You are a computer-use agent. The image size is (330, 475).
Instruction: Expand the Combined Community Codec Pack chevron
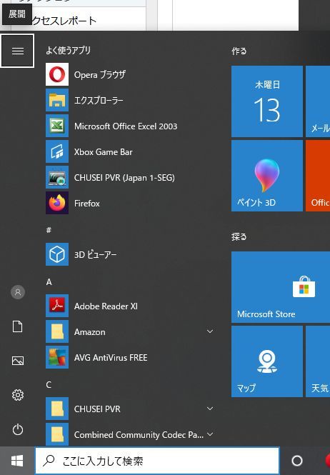tap(210, 434)
